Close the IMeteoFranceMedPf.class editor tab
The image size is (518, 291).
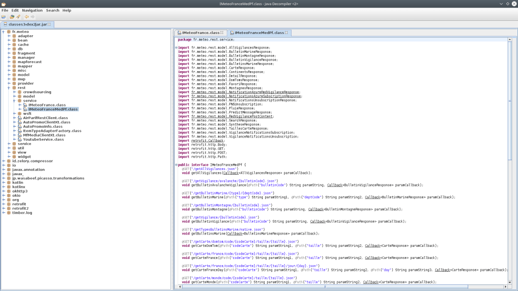click(286, 33)
